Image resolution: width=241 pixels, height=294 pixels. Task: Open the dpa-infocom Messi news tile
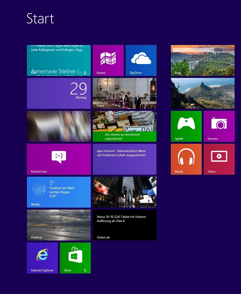click(x=125, y=159)
